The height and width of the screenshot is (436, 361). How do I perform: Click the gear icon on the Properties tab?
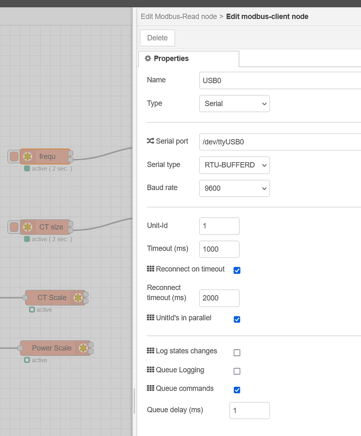coord(147,58)
